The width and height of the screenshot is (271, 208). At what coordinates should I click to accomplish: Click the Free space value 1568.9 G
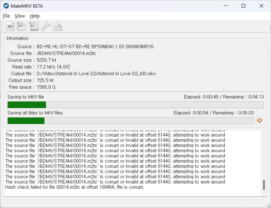pos(46,87)
